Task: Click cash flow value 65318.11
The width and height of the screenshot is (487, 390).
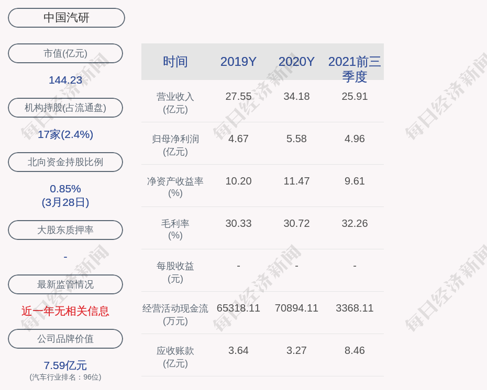Action: click(x=239, y=308)
